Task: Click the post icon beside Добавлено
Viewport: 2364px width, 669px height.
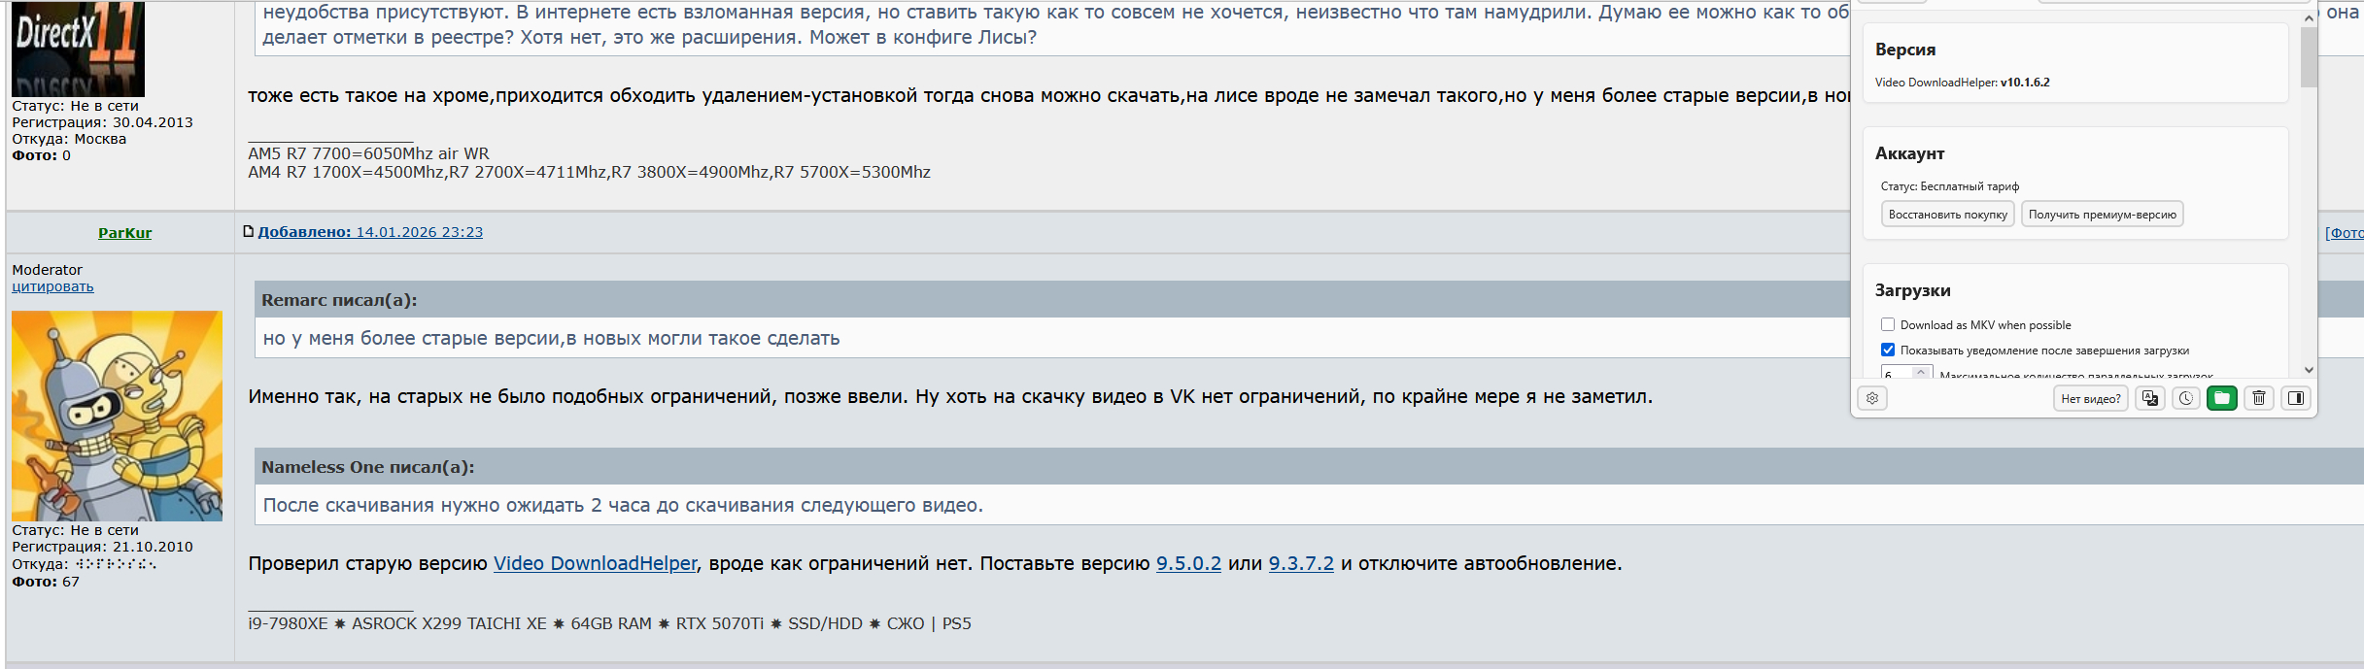Action: (x=249, y=231)
